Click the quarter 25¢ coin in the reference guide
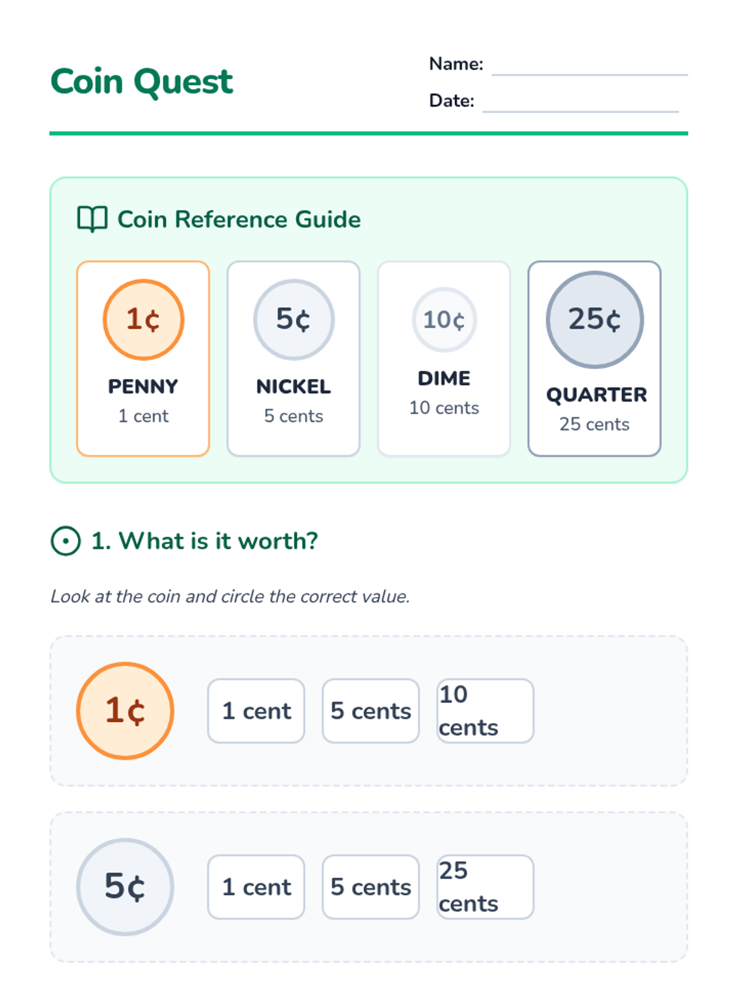Image resolution: width=737 pixels, height=983 pixels. [595, 319]
